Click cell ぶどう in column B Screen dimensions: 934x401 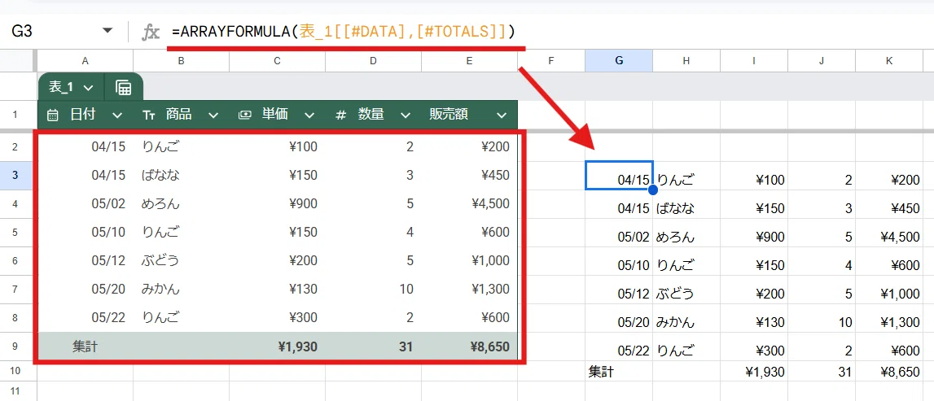pyautogui.click(x=161, y=260)
